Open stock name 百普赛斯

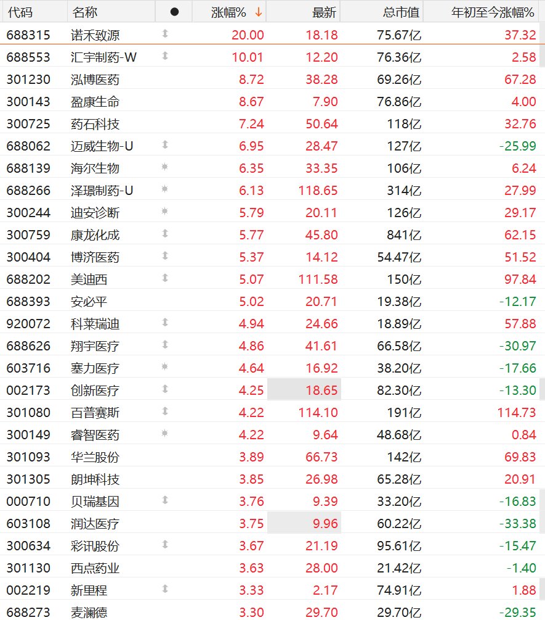pos(95,413)
